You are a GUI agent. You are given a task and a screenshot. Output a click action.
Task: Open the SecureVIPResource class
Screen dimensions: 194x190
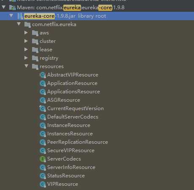tap(71, 150)
